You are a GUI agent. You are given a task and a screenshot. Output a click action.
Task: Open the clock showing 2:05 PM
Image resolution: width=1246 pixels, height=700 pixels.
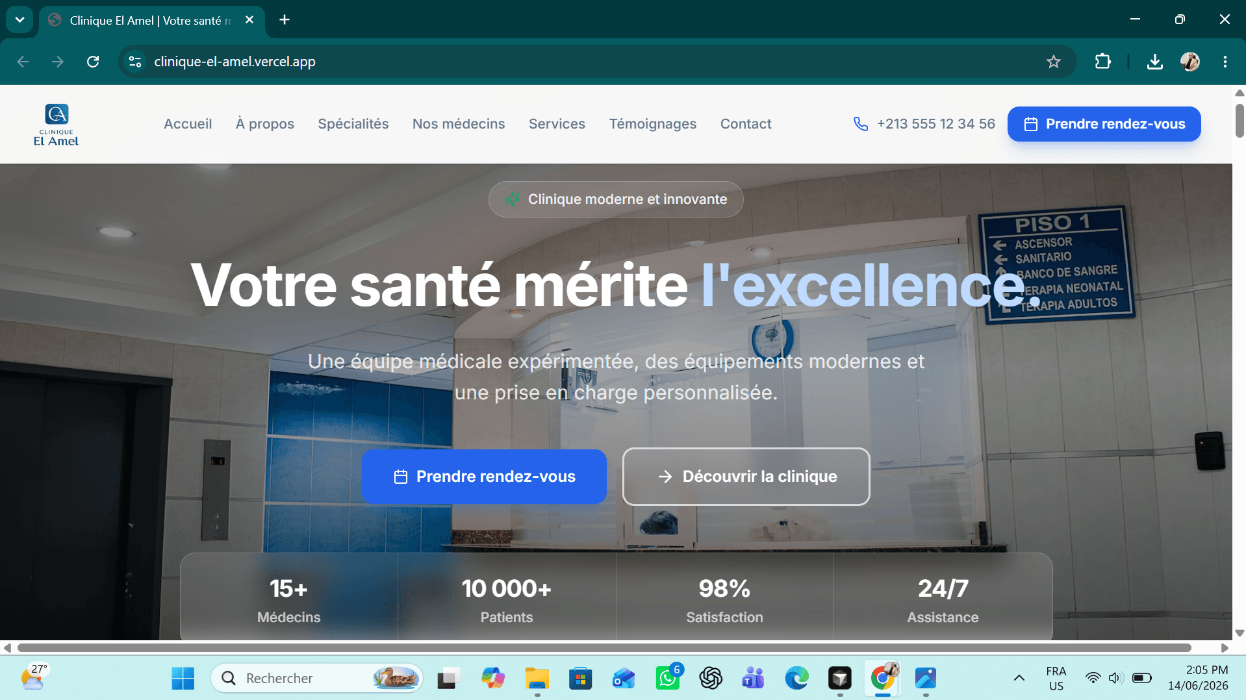coord(1199,678)
